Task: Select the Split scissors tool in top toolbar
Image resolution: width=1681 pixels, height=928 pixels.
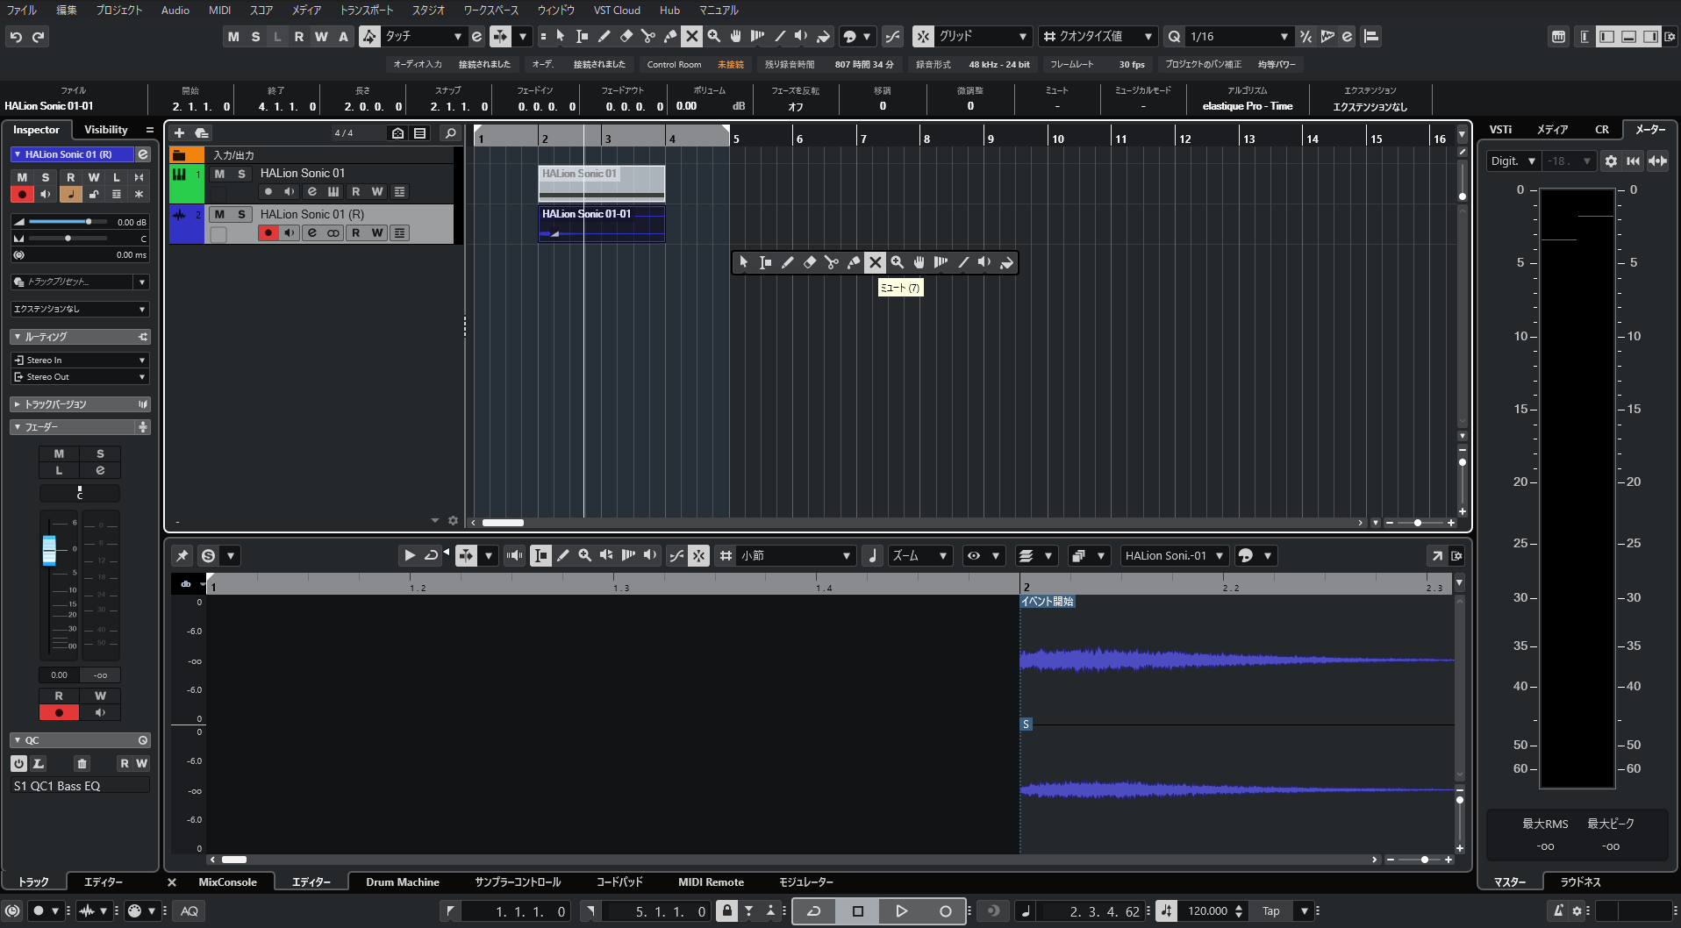Action: 648,36
